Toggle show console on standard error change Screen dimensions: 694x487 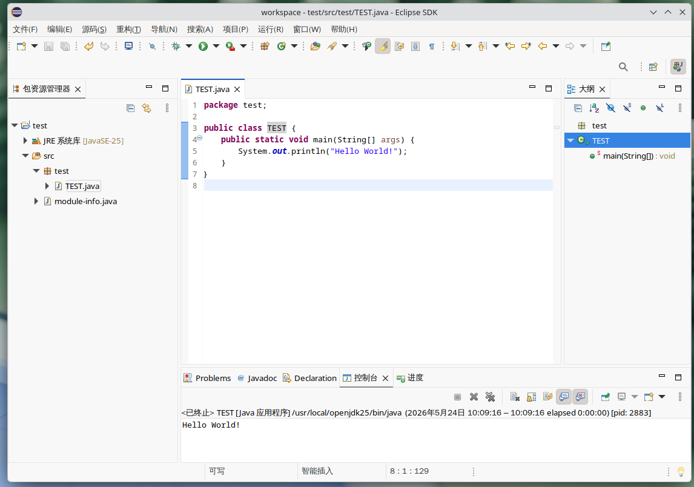[580, 397]
